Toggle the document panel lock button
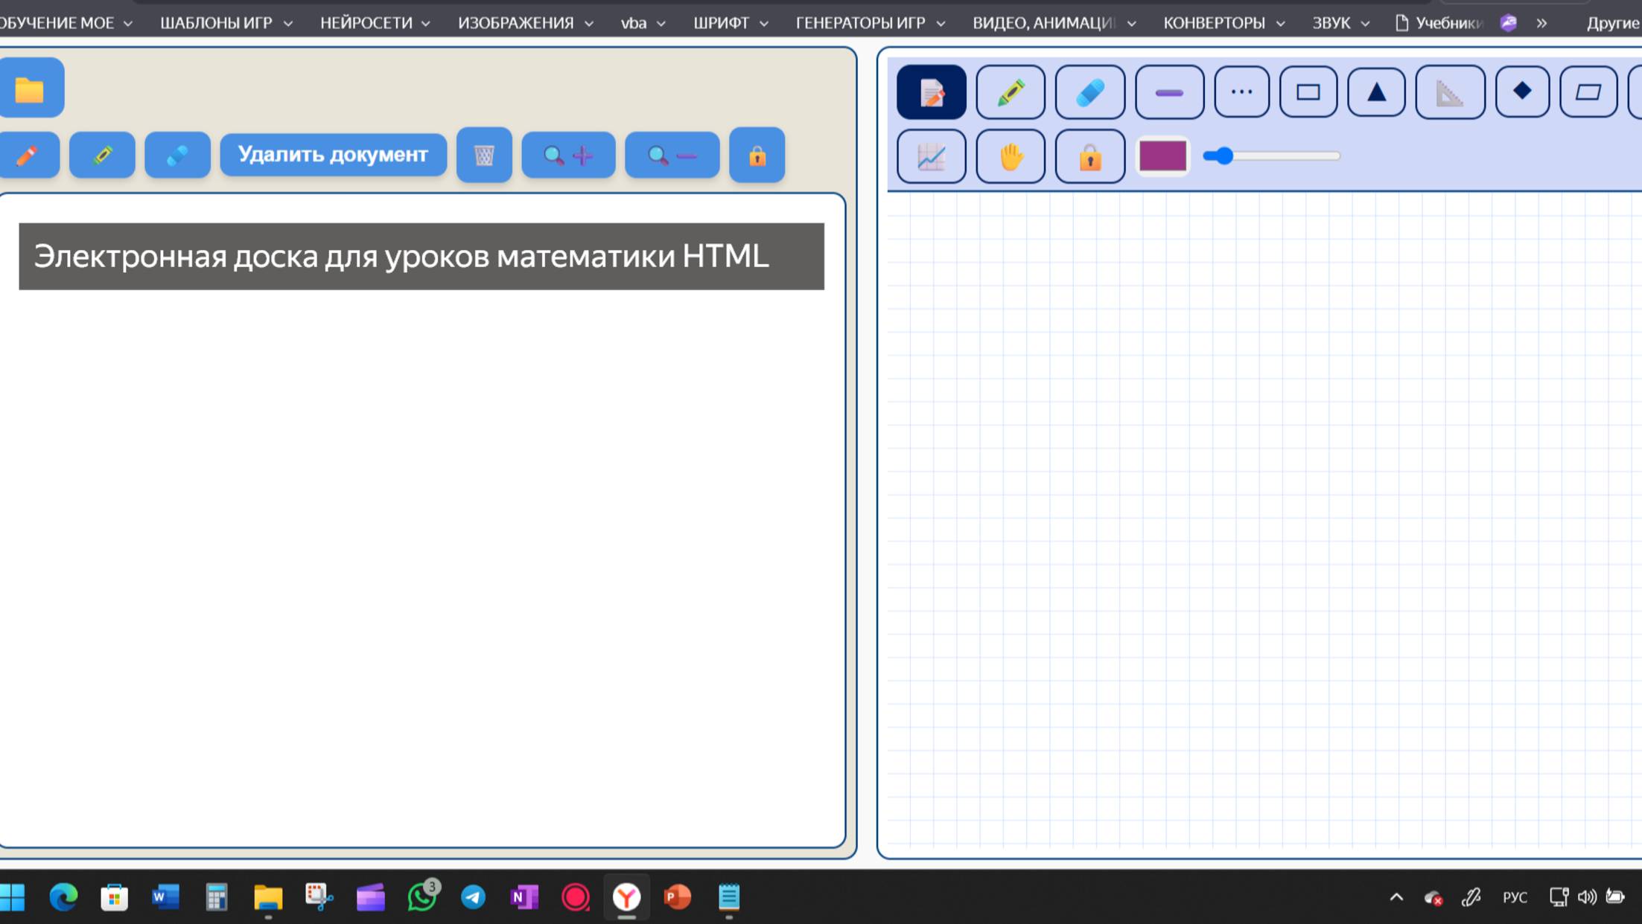The height and width of the screenshot is (924, 1642). click(x=757, y=155)
